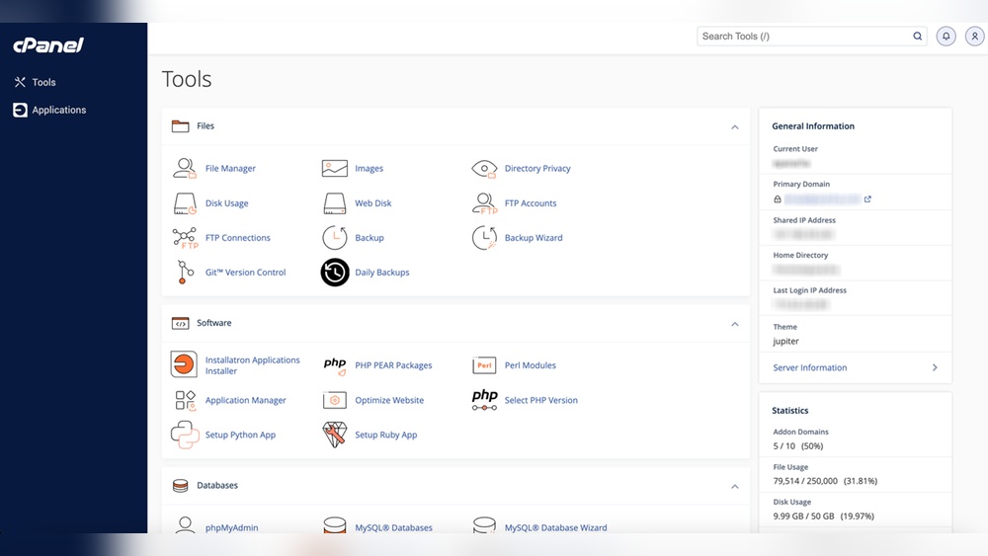988x556 pixels.
Task: Open the Git Version Control icon
Action: 185,272
